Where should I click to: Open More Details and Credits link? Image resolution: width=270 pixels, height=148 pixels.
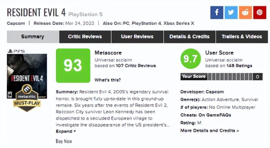(210, 131)
